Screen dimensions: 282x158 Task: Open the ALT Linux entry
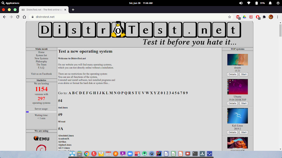(64, 148)
